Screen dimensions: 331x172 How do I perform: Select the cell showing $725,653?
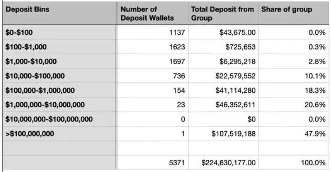[223, 47]
